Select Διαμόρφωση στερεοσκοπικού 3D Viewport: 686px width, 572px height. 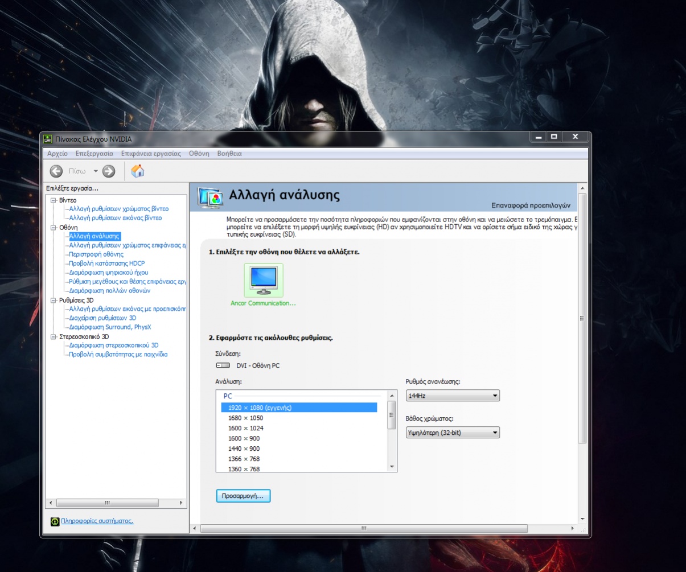click(x=114, y=345)
